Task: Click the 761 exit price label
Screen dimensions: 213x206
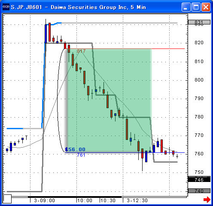Action: (81, 155)
